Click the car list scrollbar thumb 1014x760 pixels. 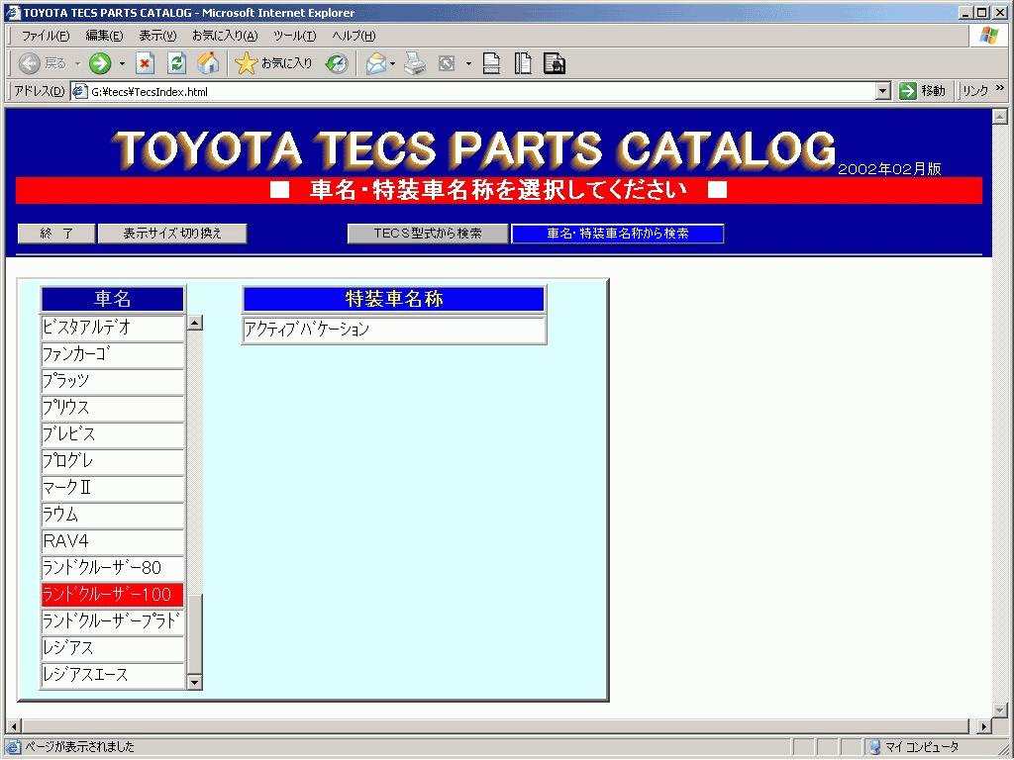tap(195, 634)
